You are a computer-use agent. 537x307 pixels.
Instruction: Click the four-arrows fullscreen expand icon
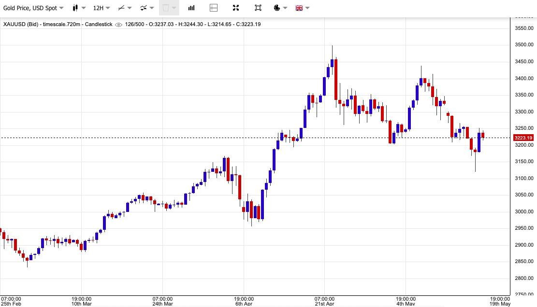point(236,8)
